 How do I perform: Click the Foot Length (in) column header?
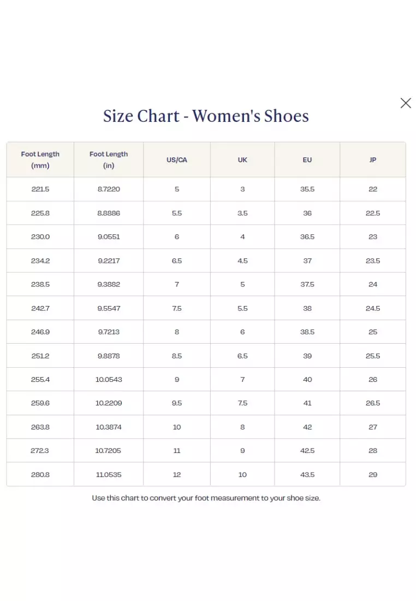click(x=108, y=160)
